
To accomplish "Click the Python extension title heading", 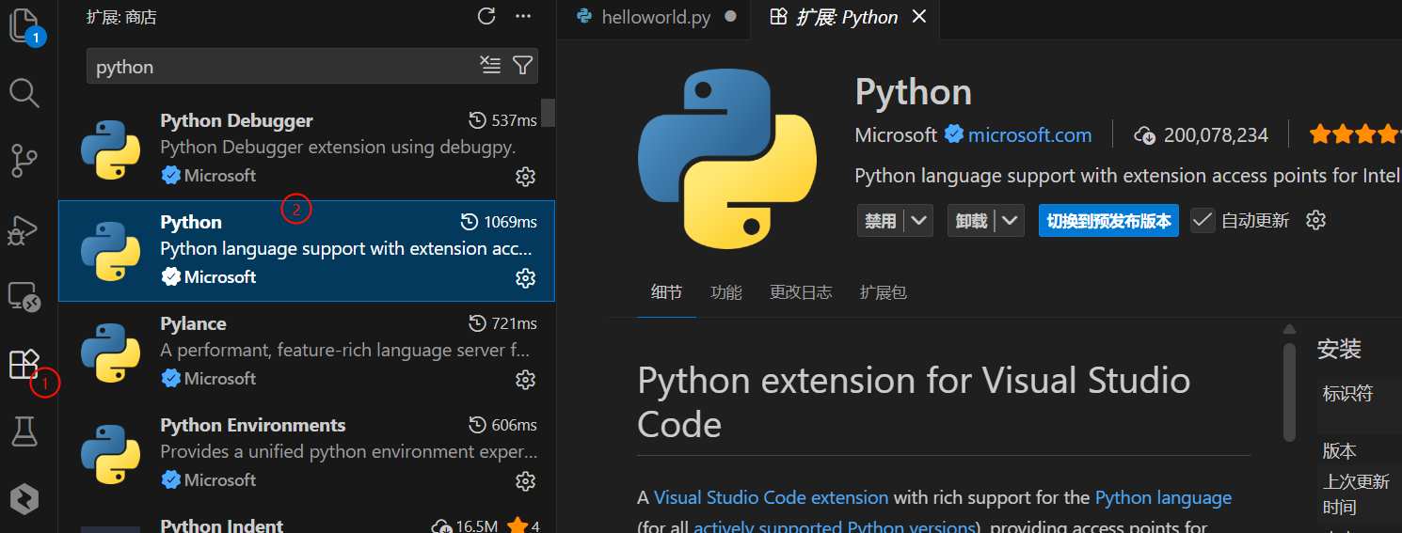I will 913,92.
